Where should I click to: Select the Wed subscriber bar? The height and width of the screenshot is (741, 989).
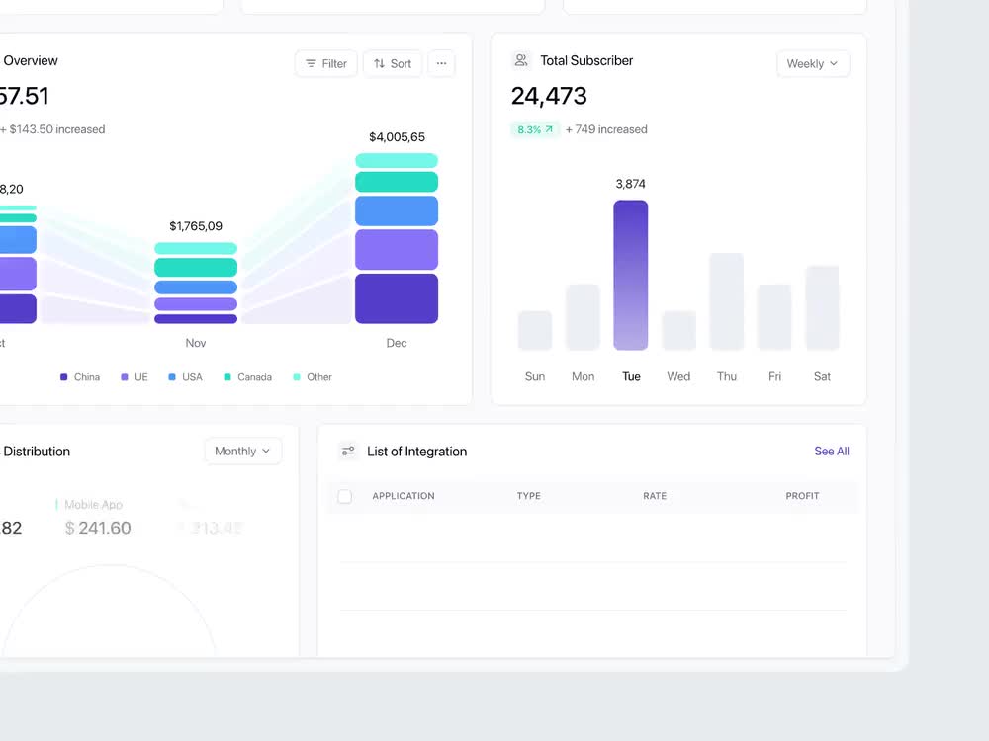coord(678,330)
